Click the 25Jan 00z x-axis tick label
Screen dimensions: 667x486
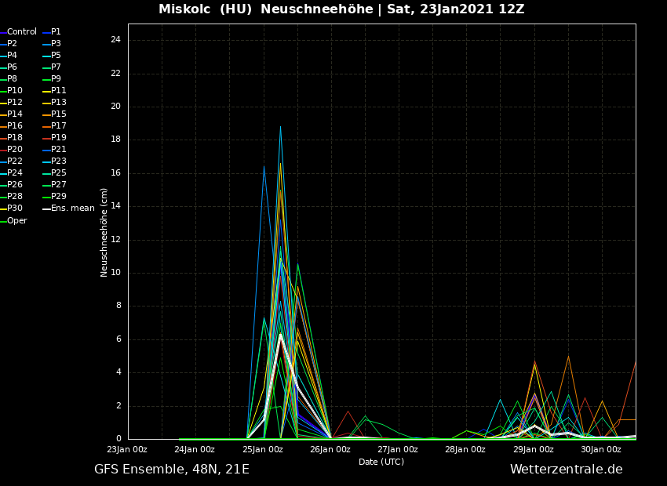[263, 450]
